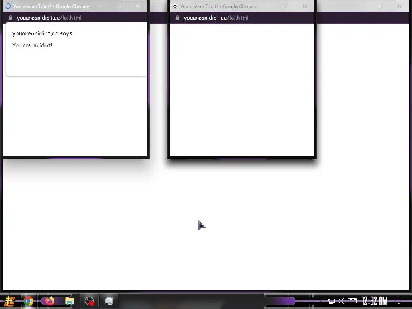Open network status tray icon
The width and height of the screenshot is (412, 309).
(x=332, y=301)
